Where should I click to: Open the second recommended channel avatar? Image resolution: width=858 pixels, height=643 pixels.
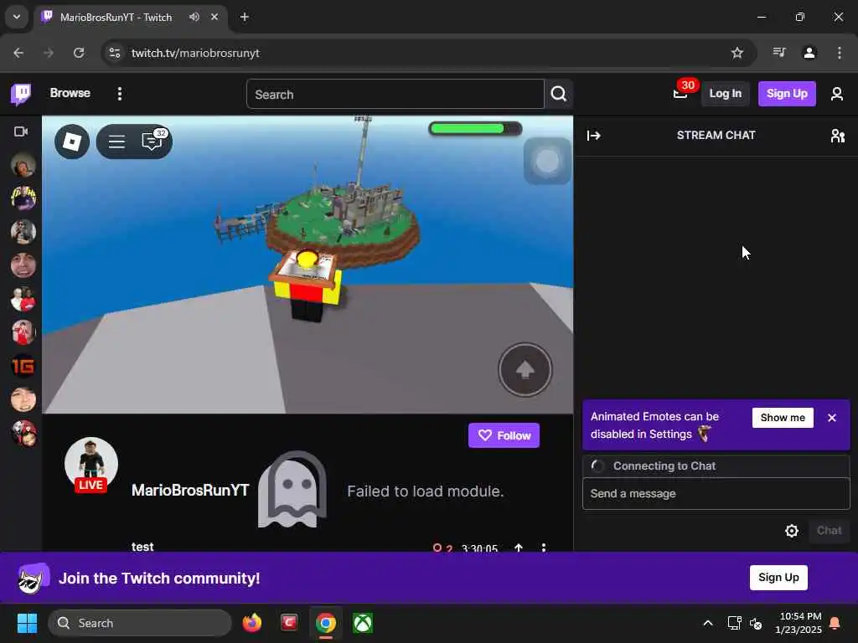click(x=23, y=198)
